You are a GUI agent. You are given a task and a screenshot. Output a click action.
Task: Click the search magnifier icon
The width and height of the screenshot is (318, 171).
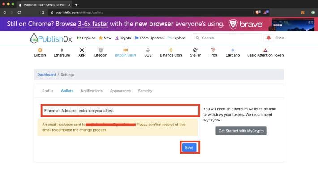tap(198, 38)
